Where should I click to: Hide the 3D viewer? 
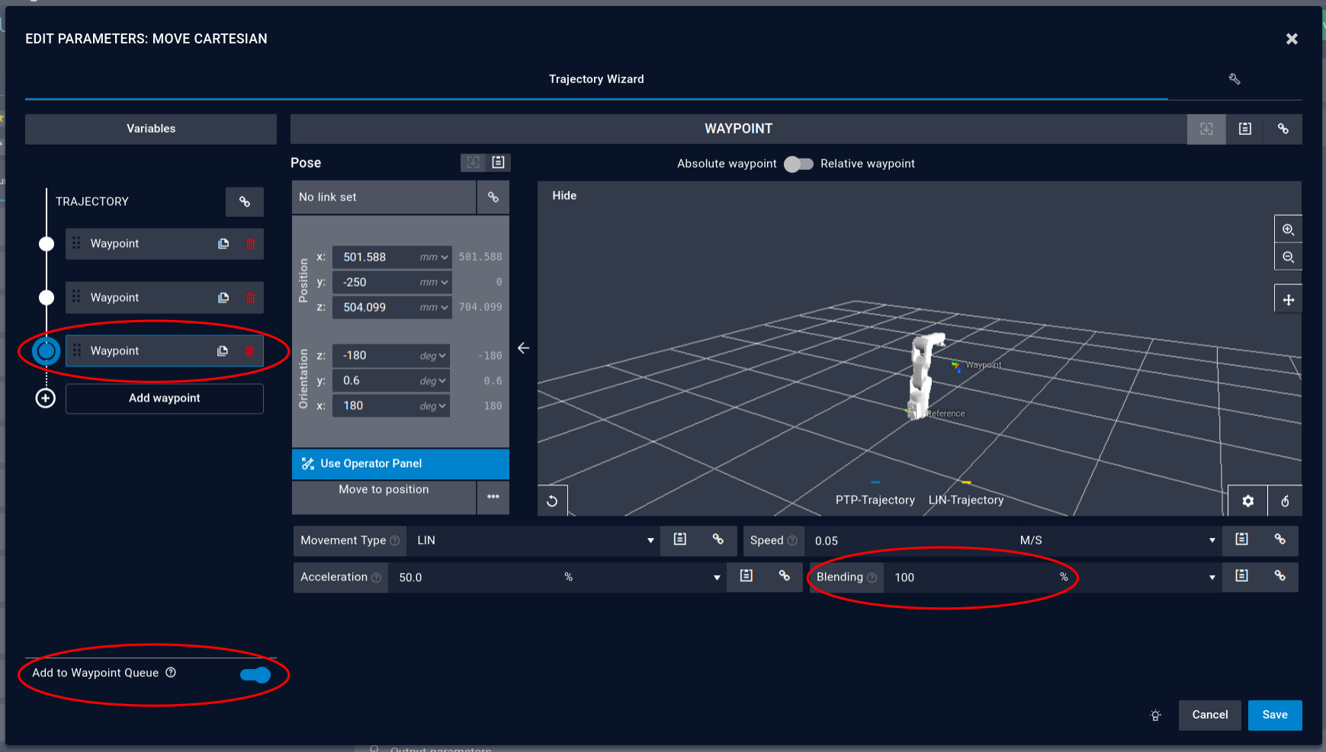(x=564, y=196)
